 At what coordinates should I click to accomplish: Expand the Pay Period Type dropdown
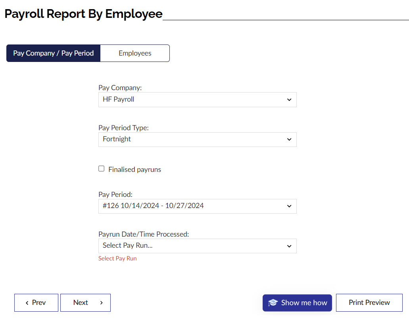198,139
